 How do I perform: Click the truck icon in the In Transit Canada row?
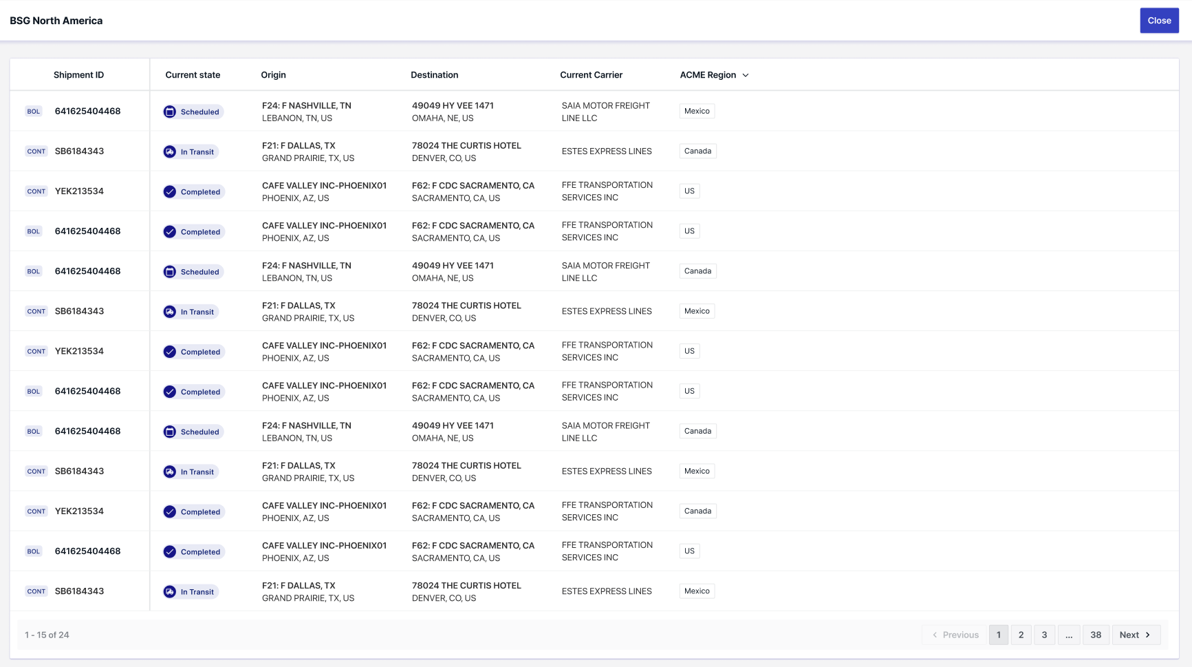pos(170,151)
